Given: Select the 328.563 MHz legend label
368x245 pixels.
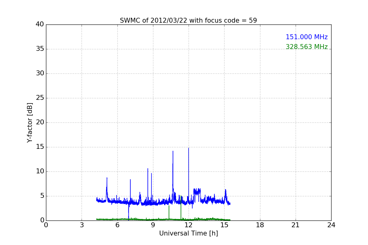Looking at the screenshot, I should pos(307,47).
